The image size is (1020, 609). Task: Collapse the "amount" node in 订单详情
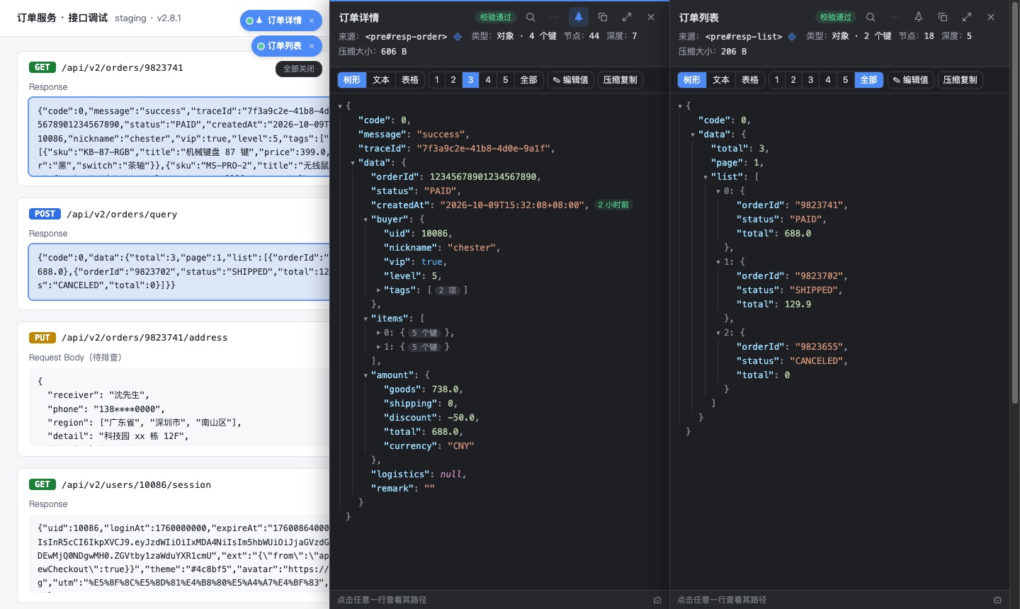(365, 375)
